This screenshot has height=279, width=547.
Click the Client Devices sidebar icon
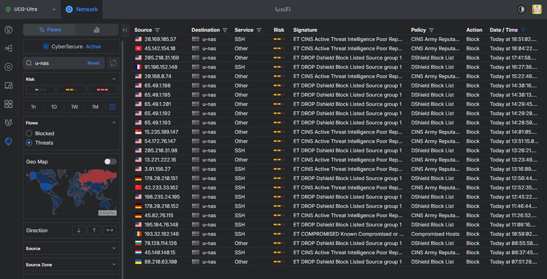[x=9, y=85]
